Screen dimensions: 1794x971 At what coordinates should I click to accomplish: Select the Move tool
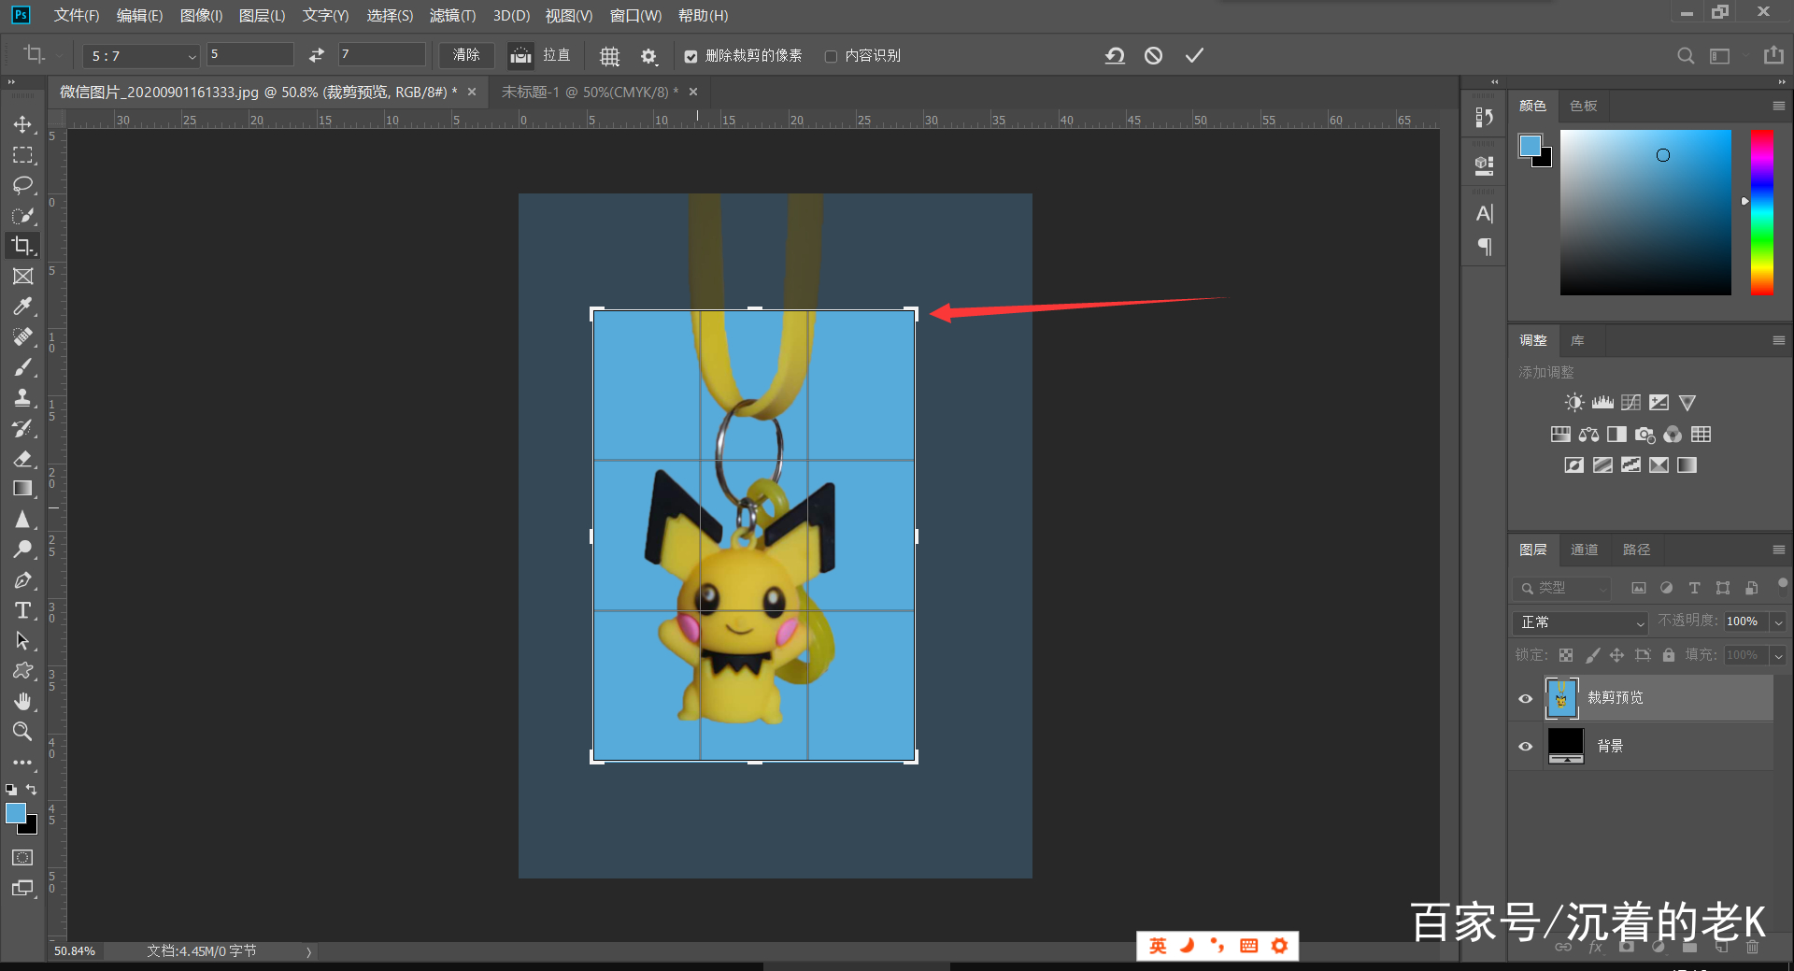coord(22,124)
